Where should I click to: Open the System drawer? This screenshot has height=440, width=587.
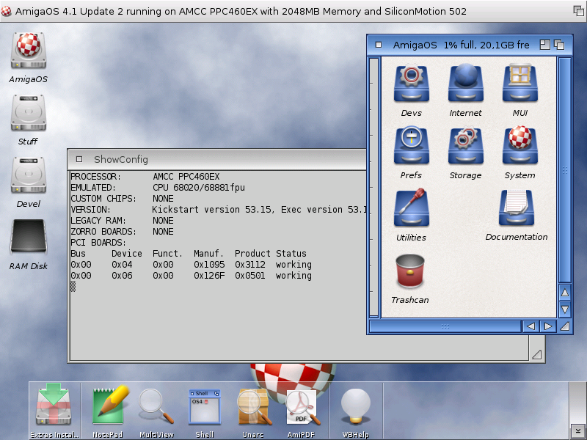click(x=520, y=145)
